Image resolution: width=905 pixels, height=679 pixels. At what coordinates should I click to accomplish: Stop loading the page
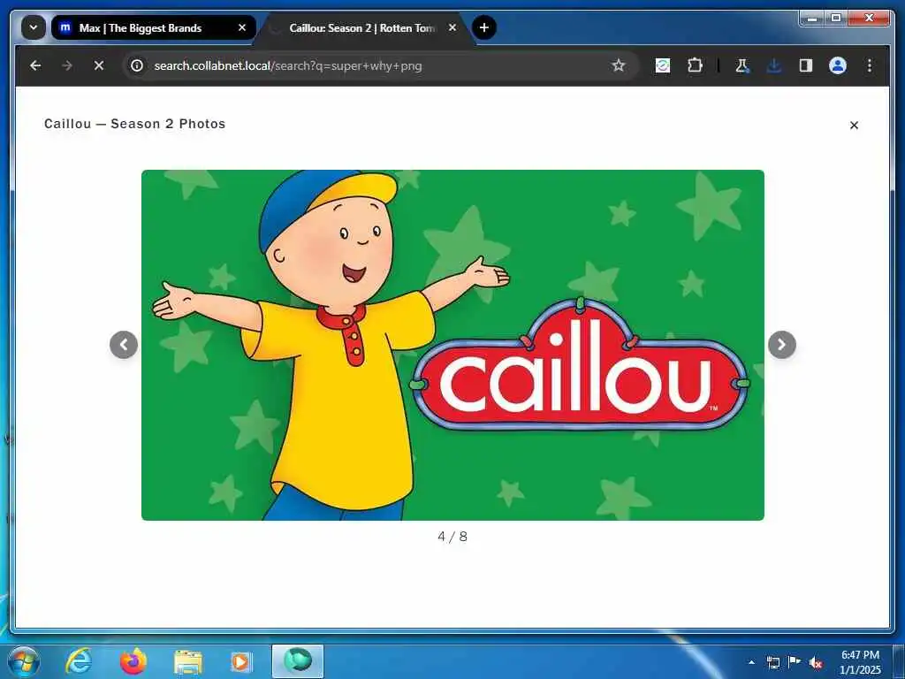point(99,65)
